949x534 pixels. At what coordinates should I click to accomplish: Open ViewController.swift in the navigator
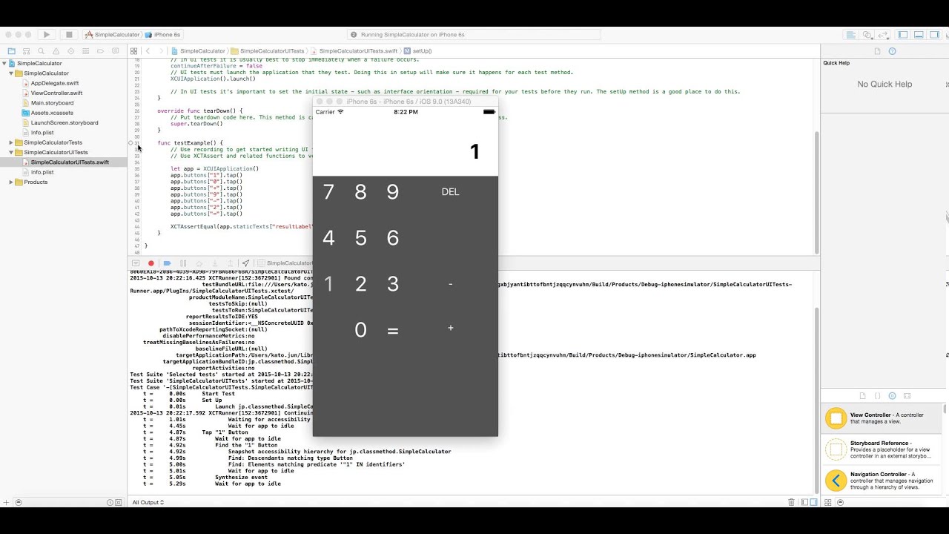56,93
